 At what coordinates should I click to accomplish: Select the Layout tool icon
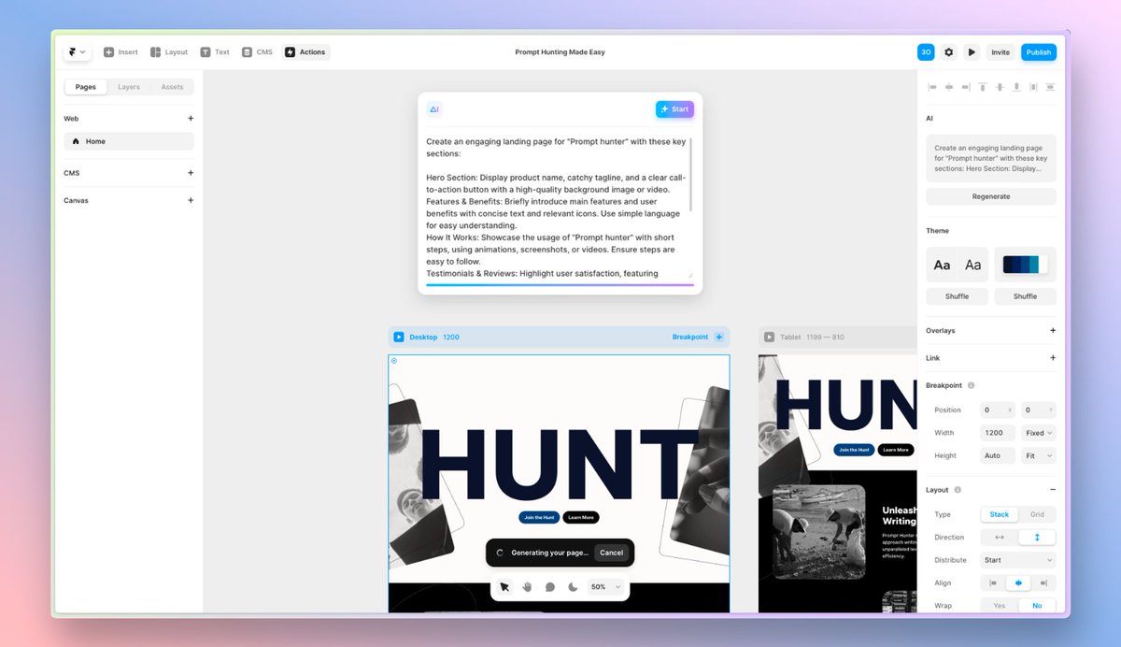point(155,51)
